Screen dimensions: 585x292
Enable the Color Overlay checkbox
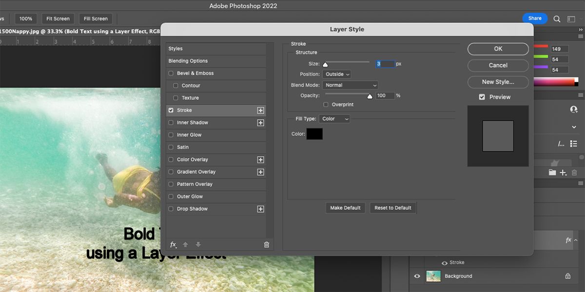tap(171, 160)
